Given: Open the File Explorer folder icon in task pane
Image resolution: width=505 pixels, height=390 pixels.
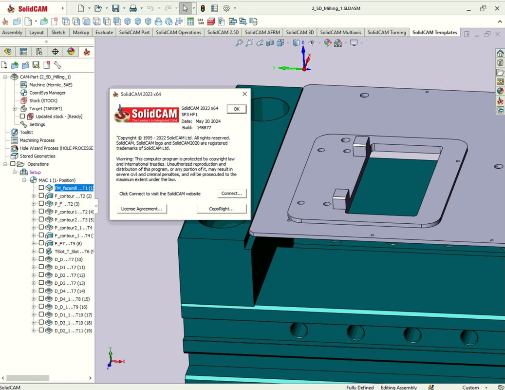Looking at the screenshot, I should [x=500, y=72].
